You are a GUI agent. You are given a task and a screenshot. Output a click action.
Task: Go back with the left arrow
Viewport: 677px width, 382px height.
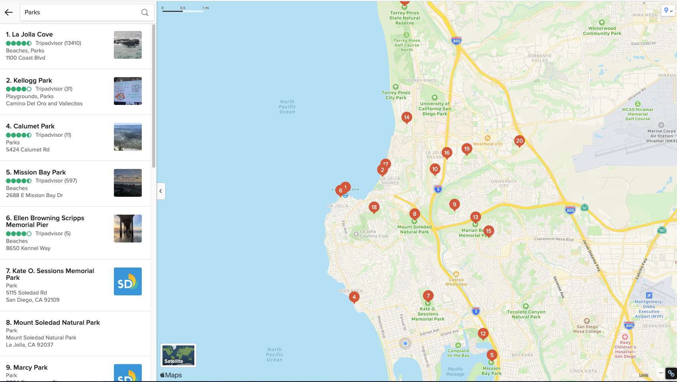click(x=9, y=12)
